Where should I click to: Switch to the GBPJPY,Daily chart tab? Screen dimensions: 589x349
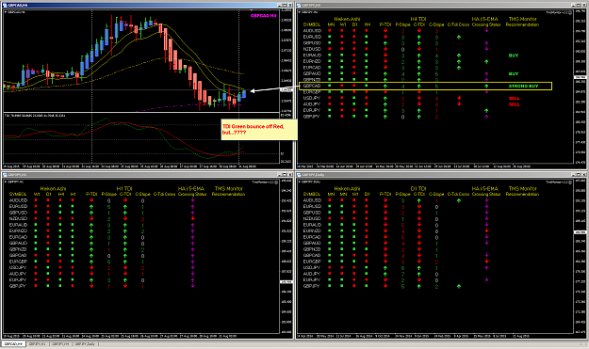click(86, 343)
